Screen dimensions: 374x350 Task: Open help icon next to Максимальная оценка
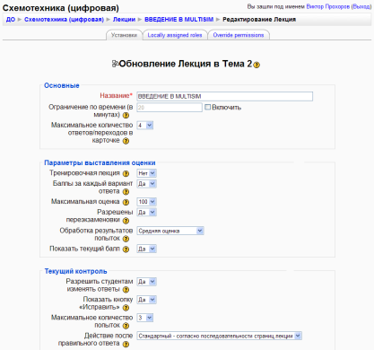coord(126,202)
